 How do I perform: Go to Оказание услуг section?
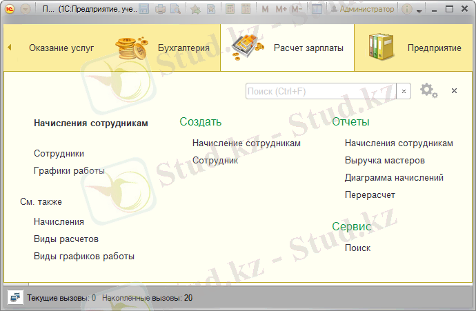click(61, 48)
